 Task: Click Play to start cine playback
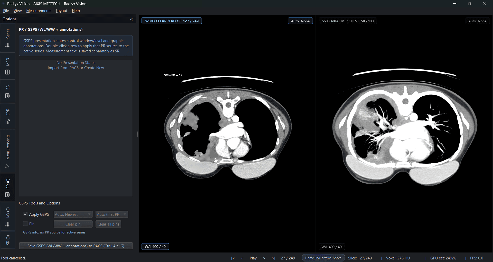(253, 258)
